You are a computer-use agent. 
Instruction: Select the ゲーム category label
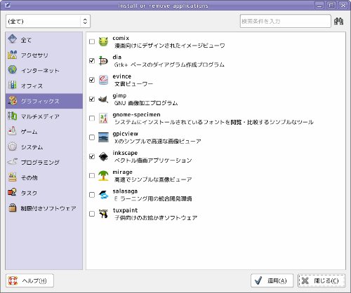click(29, 132)
